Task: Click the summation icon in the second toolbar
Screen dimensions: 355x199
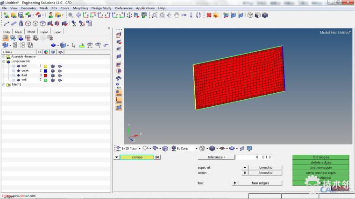Action: point(74,23)
